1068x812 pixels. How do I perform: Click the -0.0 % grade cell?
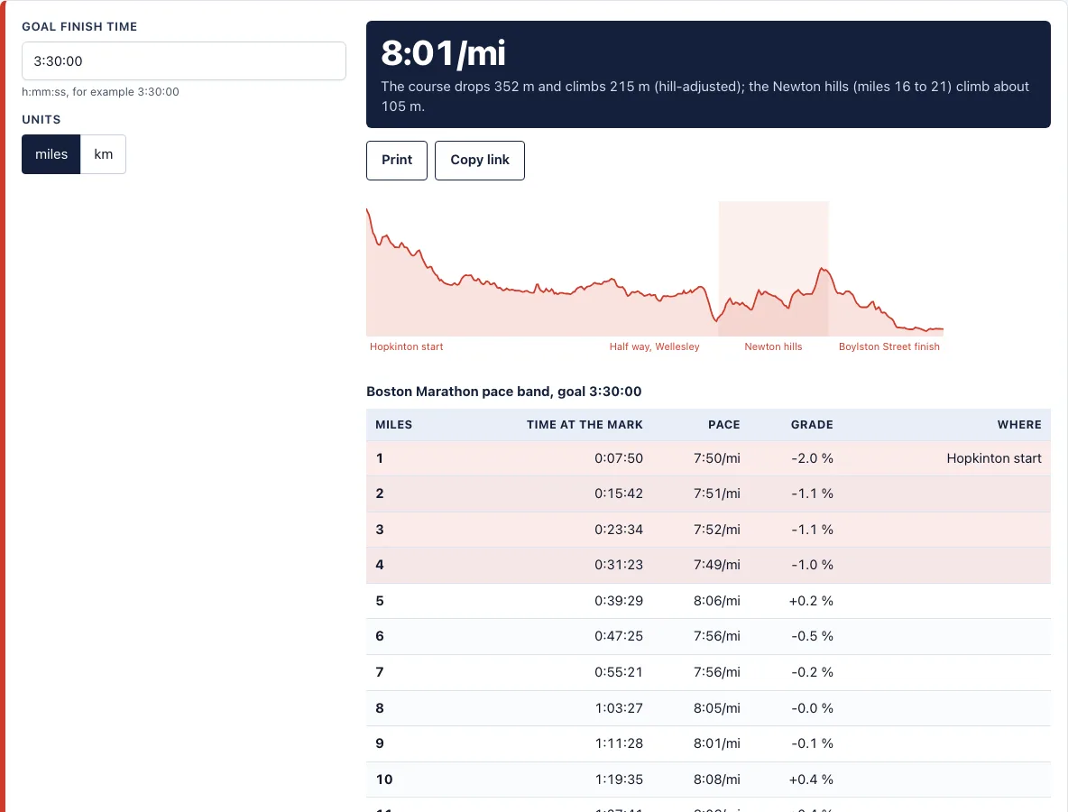point(812,708)
